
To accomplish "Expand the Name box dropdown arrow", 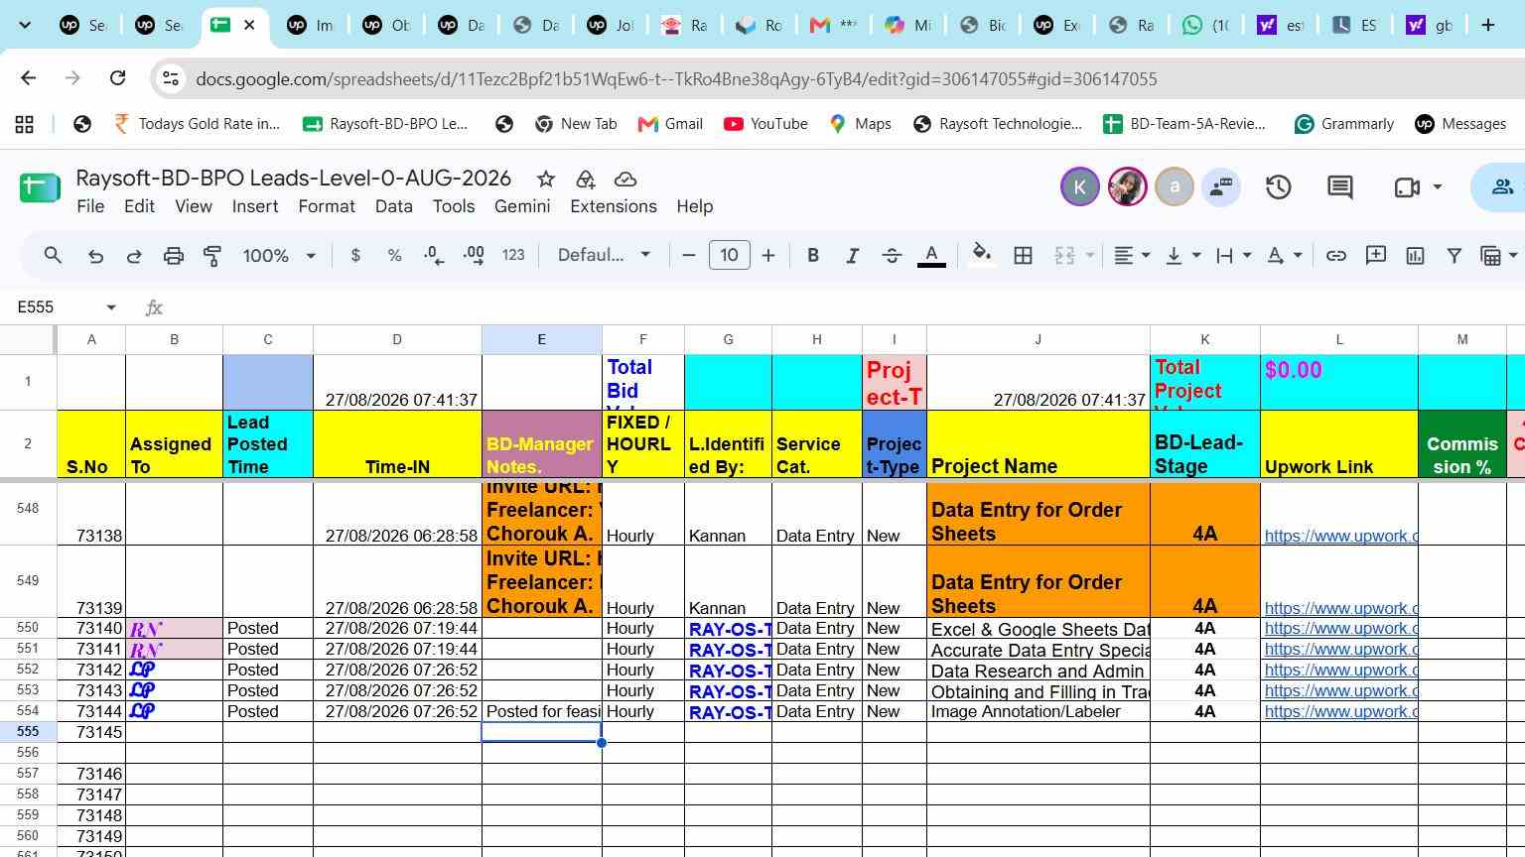I will coord(111,307).
